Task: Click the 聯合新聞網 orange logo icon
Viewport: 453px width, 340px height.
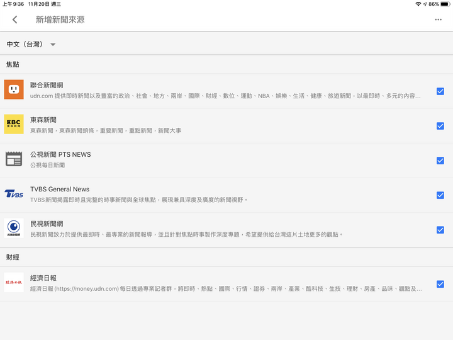Action: pos(14,89)
